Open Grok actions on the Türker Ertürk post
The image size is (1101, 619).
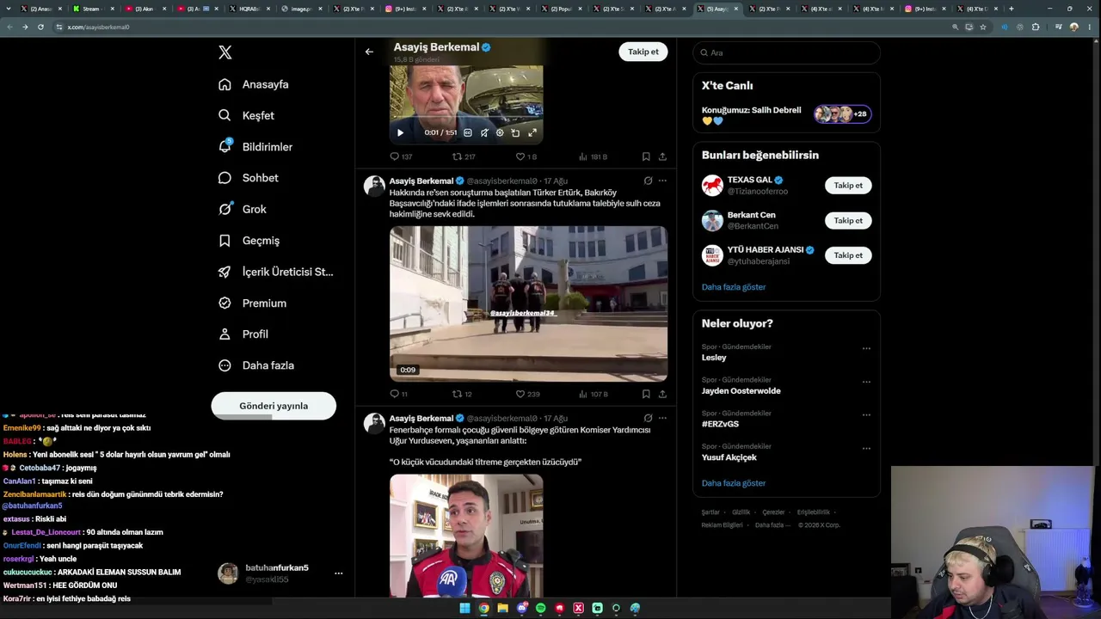point(648,181)
